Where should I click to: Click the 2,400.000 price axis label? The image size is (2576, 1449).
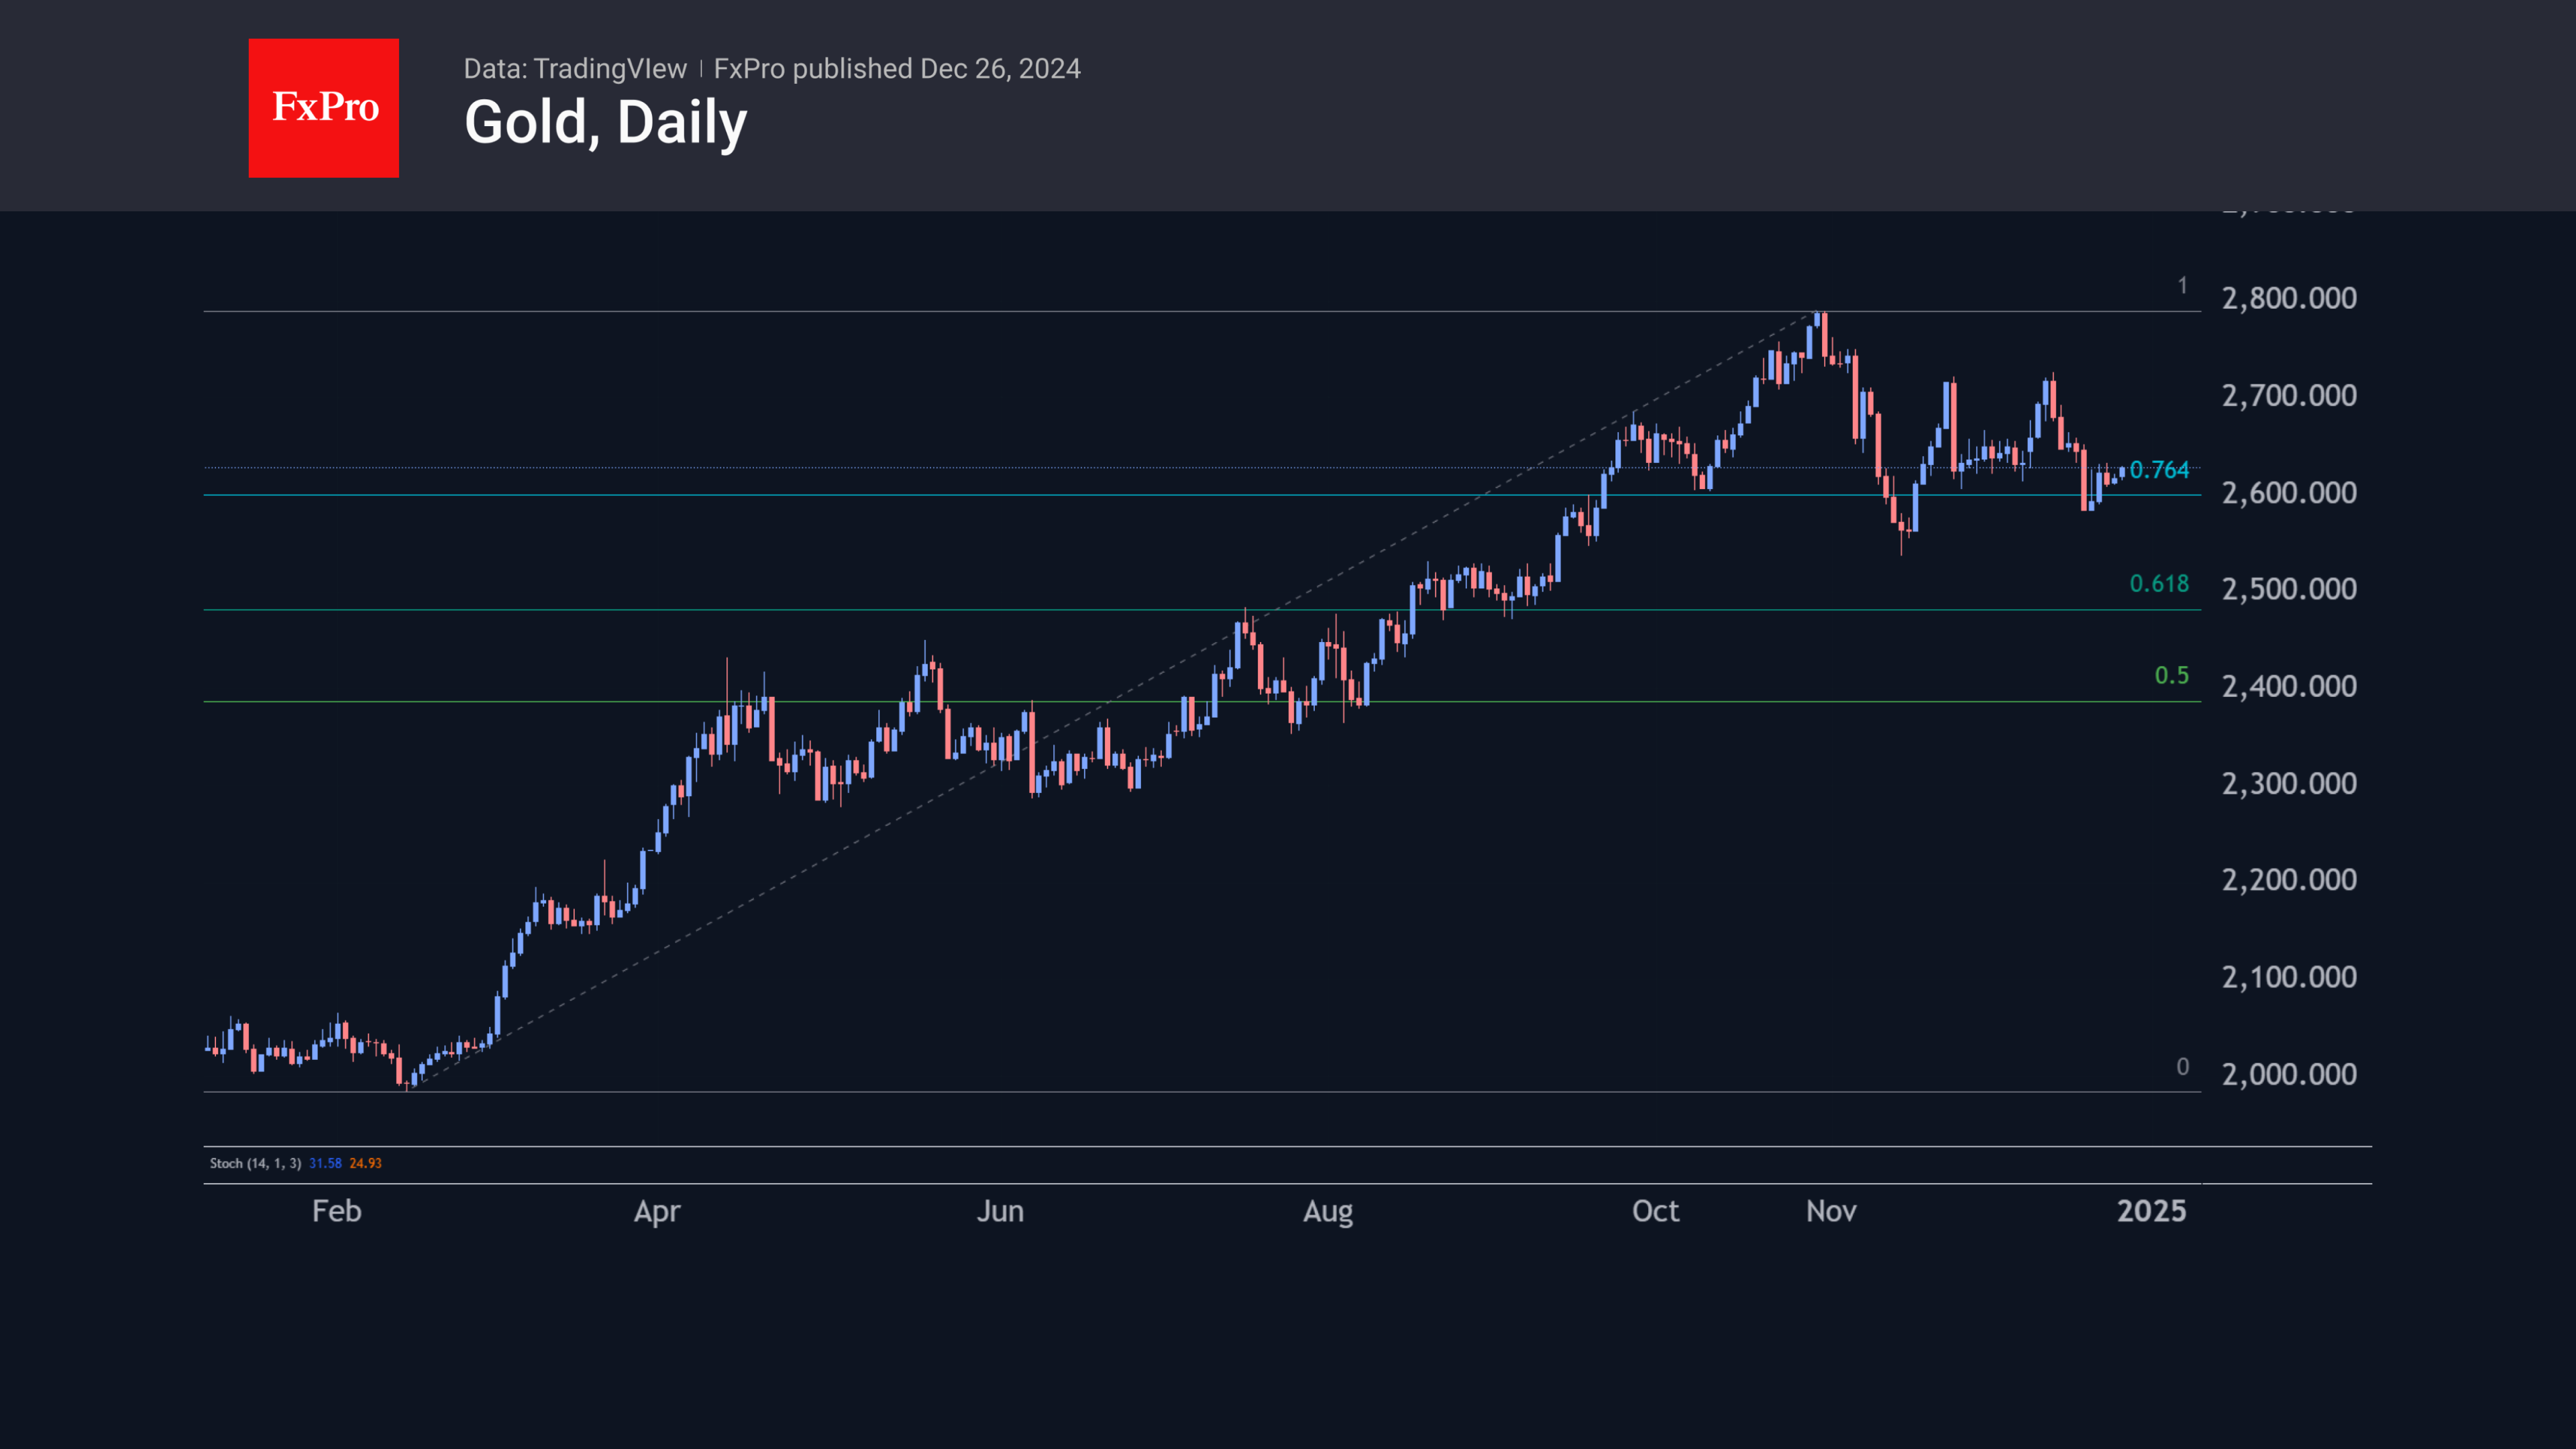[2289, 686]
